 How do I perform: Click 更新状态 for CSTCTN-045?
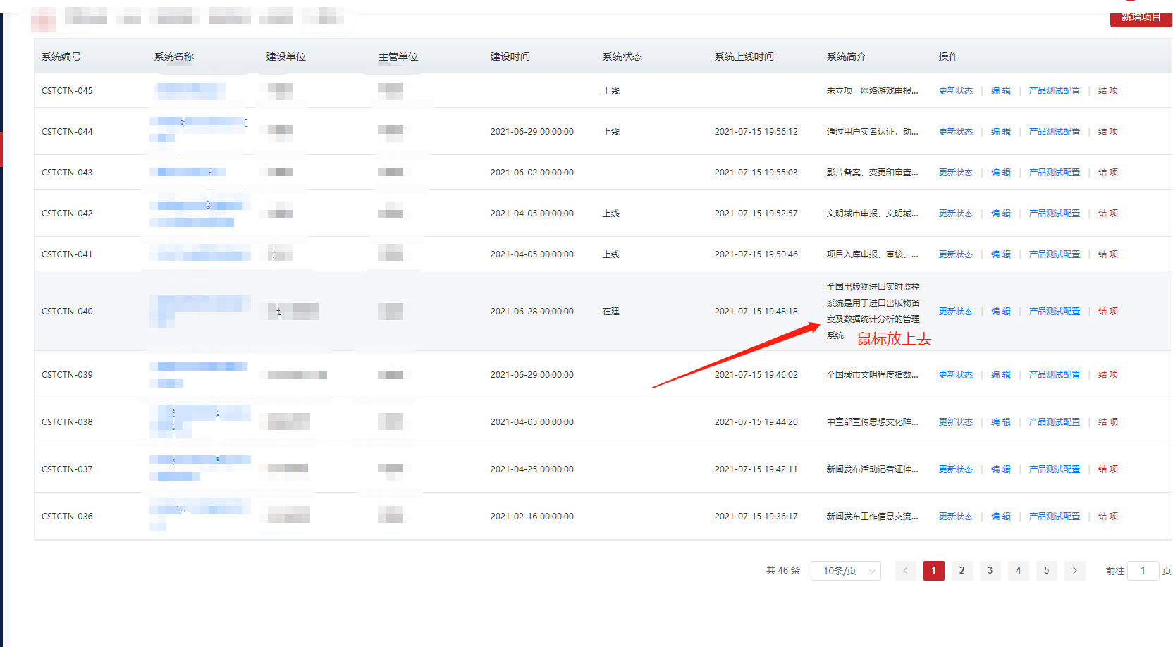pyautogui.click(x=955, y=91)
